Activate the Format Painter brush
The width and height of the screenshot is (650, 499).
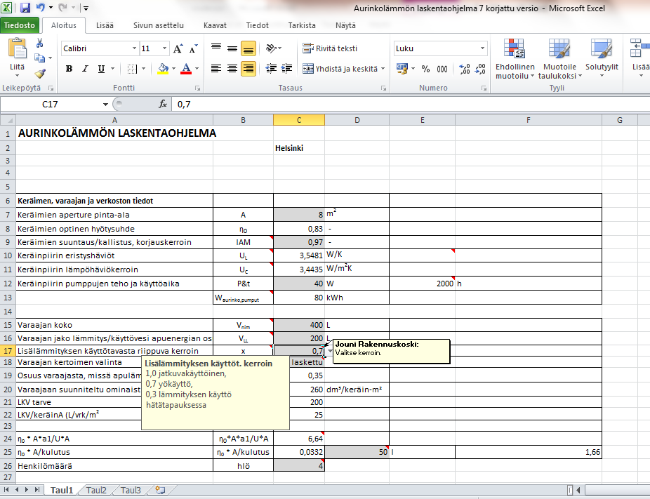40,74
